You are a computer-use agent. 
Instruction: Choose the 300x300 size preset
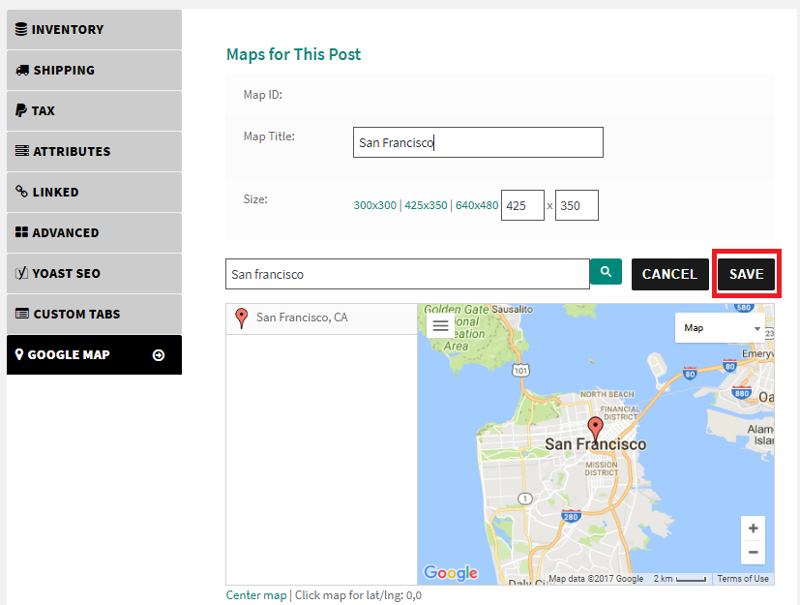(x=375, y=205)
